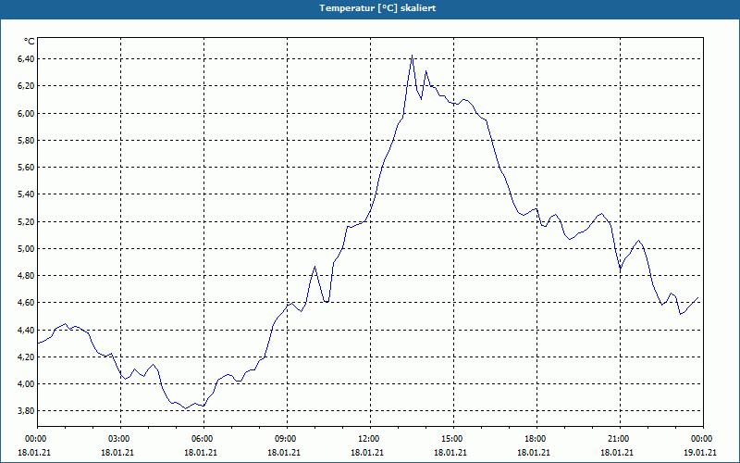Click the 00:00 label above 19.01.21
This screenshot has width=740, height=463.
coord(703,439)
